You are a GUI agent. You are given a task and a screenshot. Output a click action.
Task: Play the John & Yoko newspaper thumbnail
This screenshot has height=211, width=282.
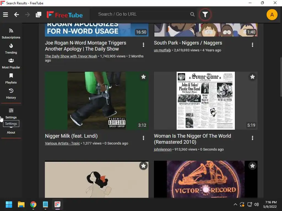pos(205,101)
